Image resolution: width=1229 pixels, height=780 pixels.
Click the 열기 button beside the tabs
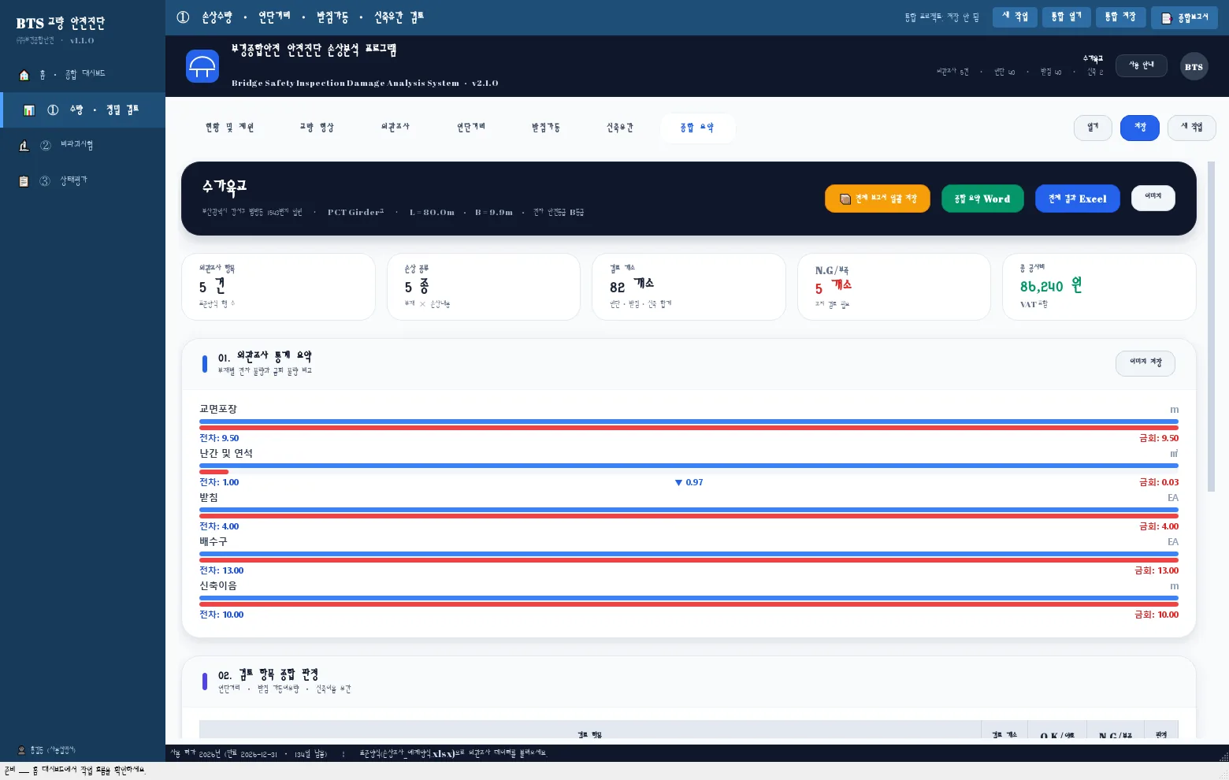pos(1093,128)
